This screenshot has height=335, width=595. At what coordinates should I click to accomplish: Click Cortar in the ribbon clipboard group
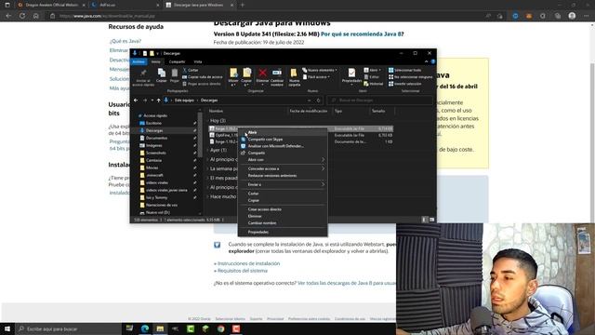click(191, 71)
